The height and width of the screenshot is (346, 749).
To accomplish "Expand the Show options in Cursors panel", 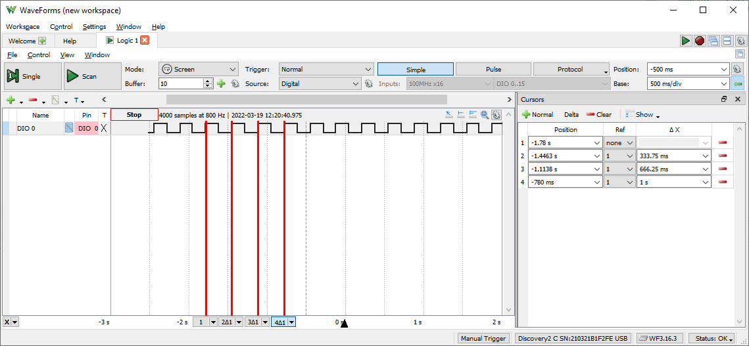I will 643,114.
